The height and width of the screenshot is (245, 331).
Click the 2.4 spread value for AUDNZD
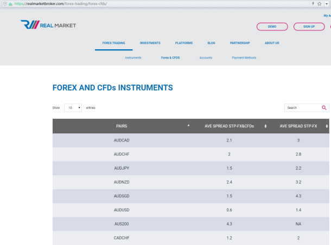229,182
